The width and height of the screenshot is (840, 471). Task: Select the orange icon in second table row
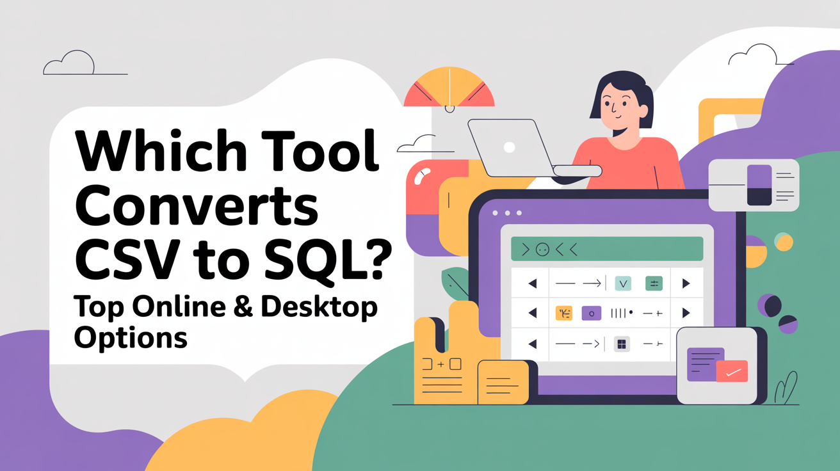pos(564,314)
